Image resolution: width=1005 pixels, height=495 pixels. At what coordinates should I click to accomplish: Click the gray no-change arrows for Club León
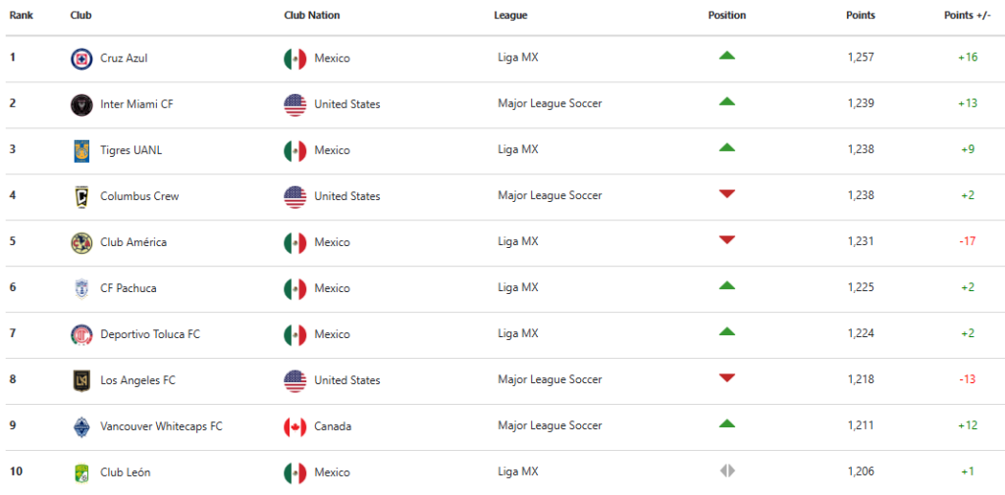(x=727, y=471)
